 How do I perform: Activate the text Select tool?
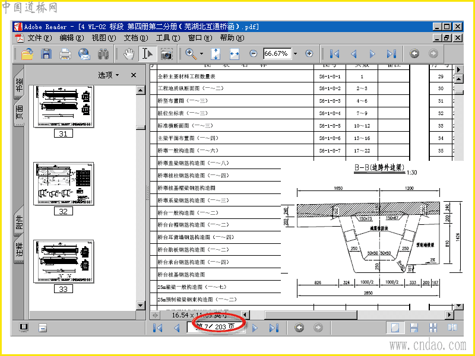(x=147, y=54)
